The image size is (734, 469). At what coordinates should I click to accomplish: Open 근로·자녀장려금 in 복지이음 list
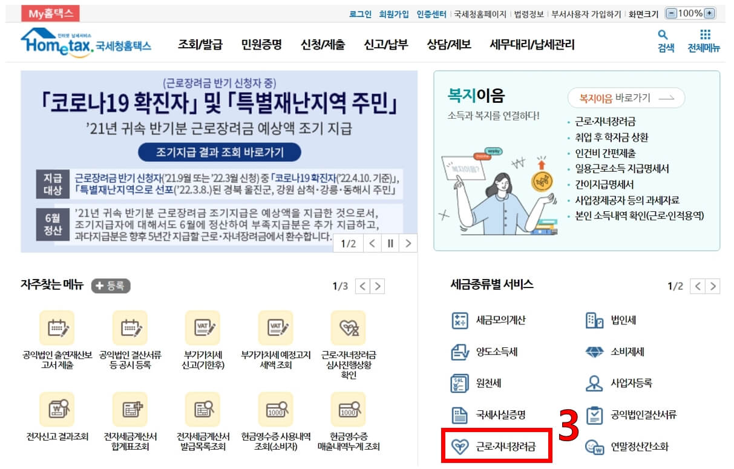tap(605, 122)
